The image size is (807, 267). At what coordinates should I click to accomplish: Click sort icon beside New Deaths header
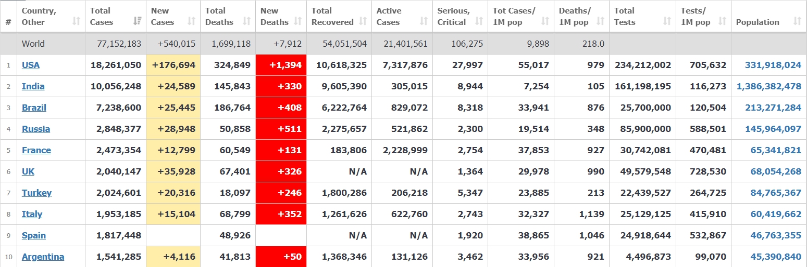coord(298,21)
